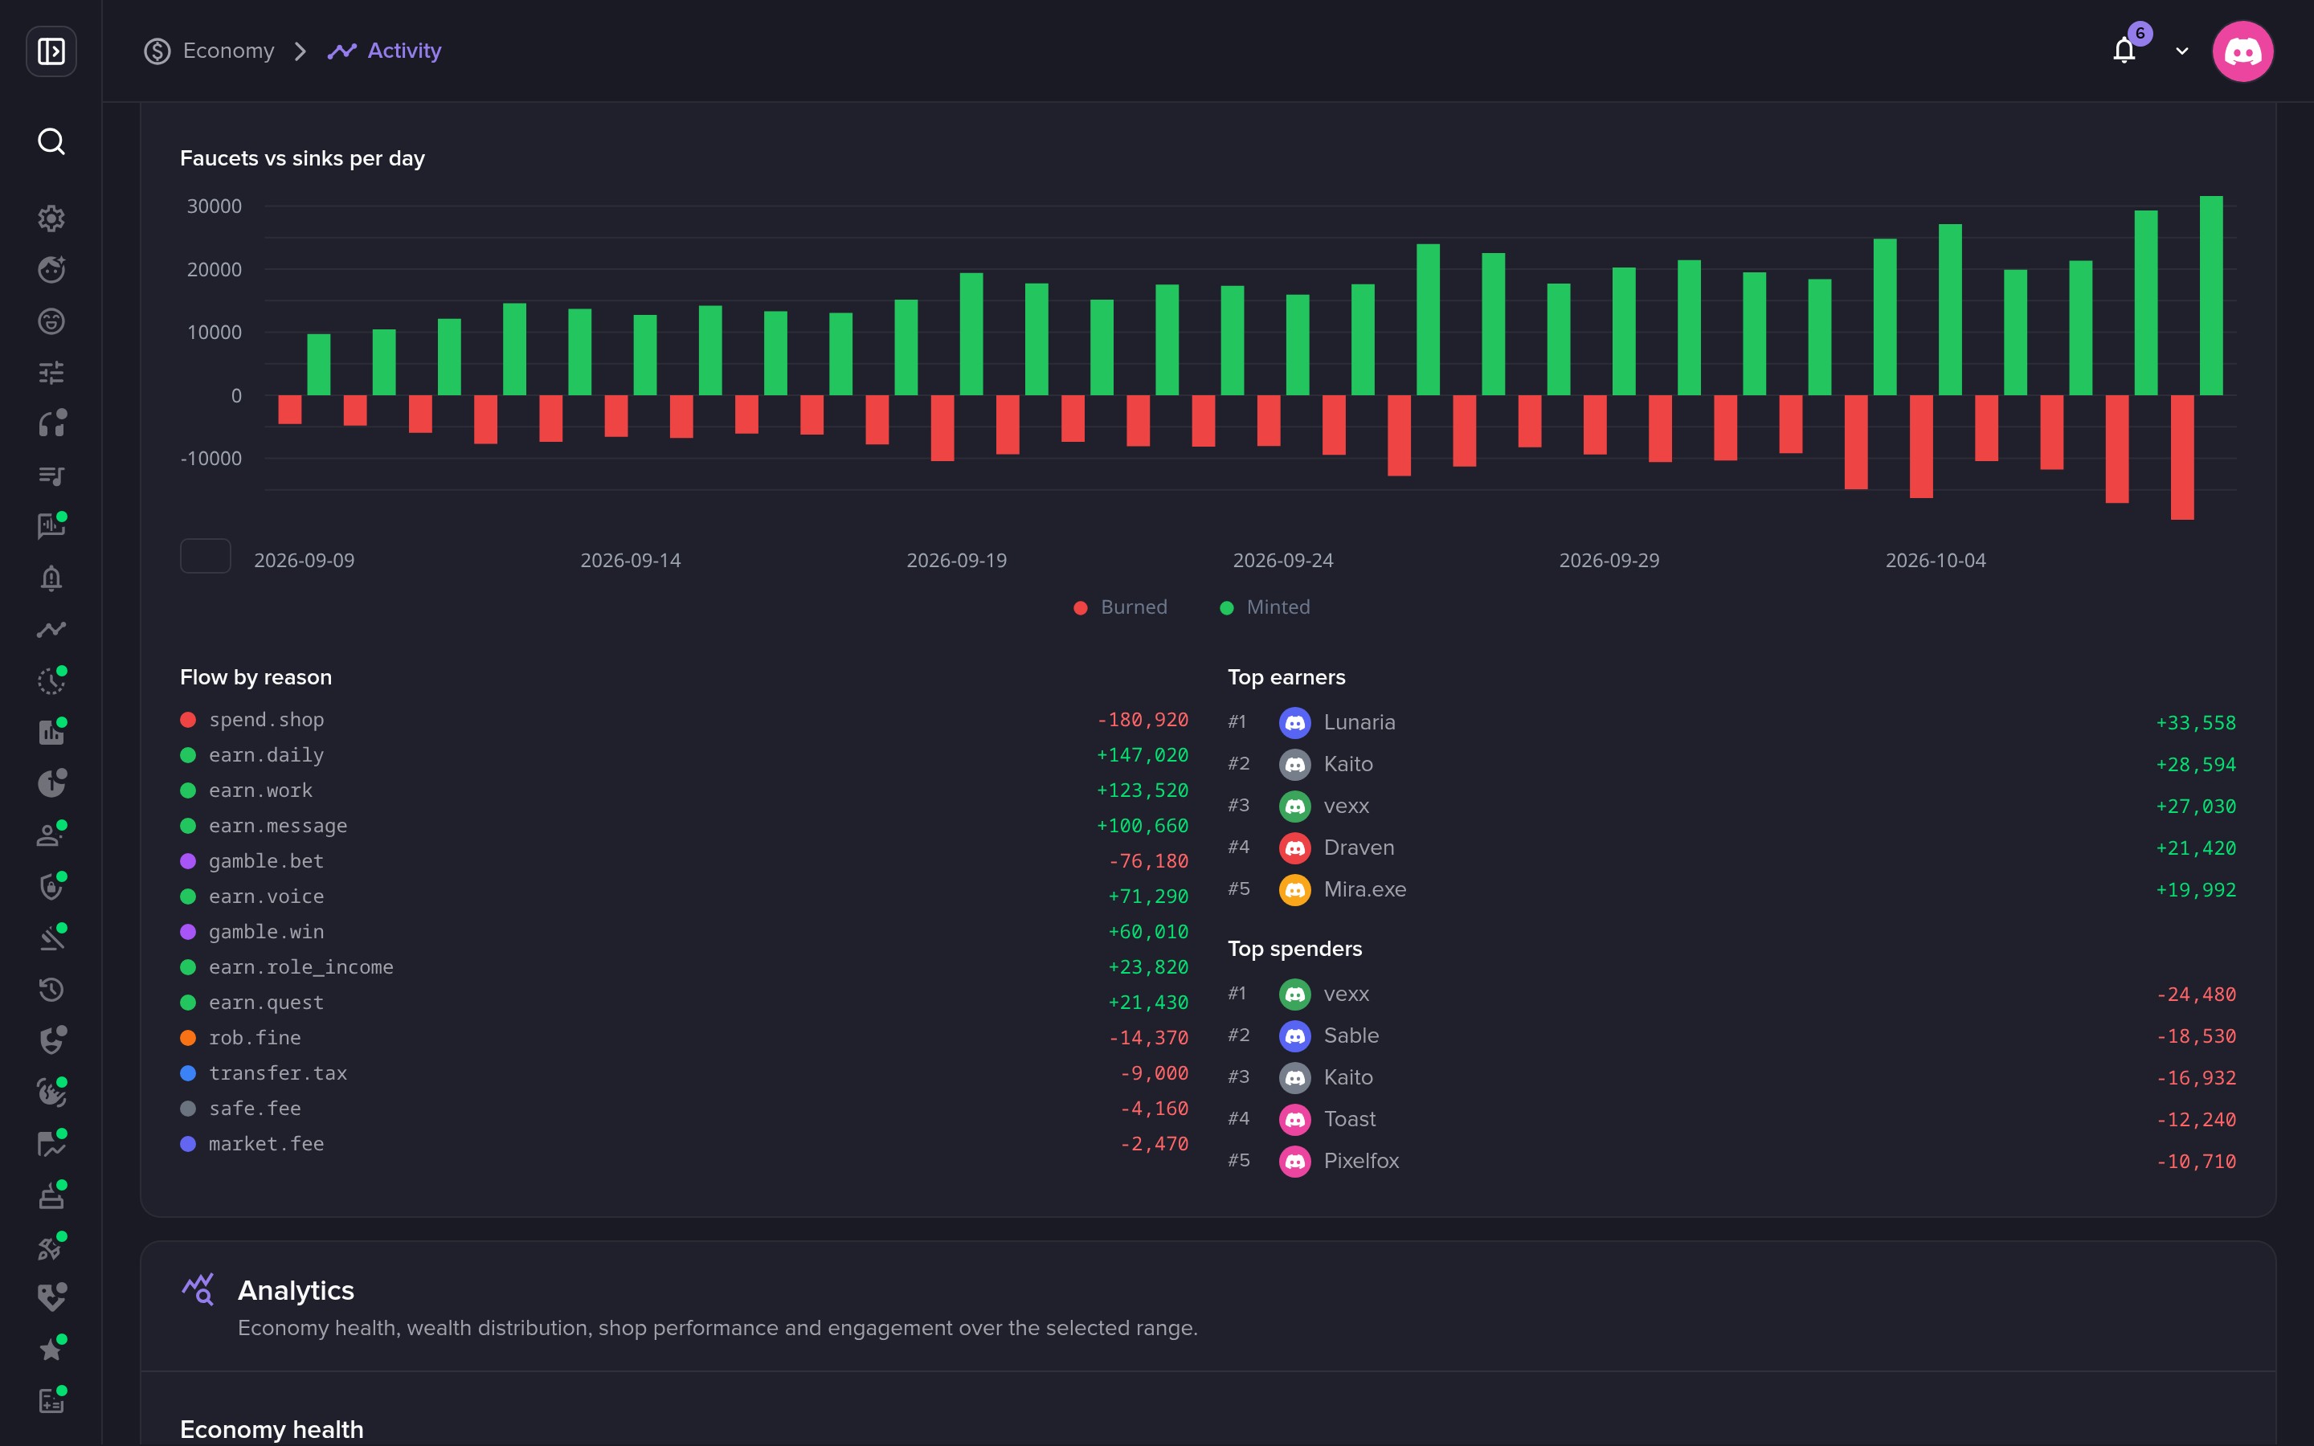Open the dashed clock sidebar icon
This screenshot has height=1446, width=2314.
click(51, 681)
